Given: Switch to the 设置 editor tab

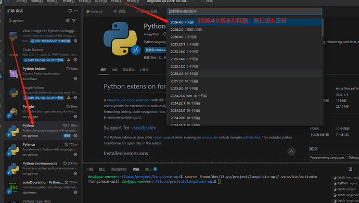Looking at the screenshot, I should click(120, 11).
